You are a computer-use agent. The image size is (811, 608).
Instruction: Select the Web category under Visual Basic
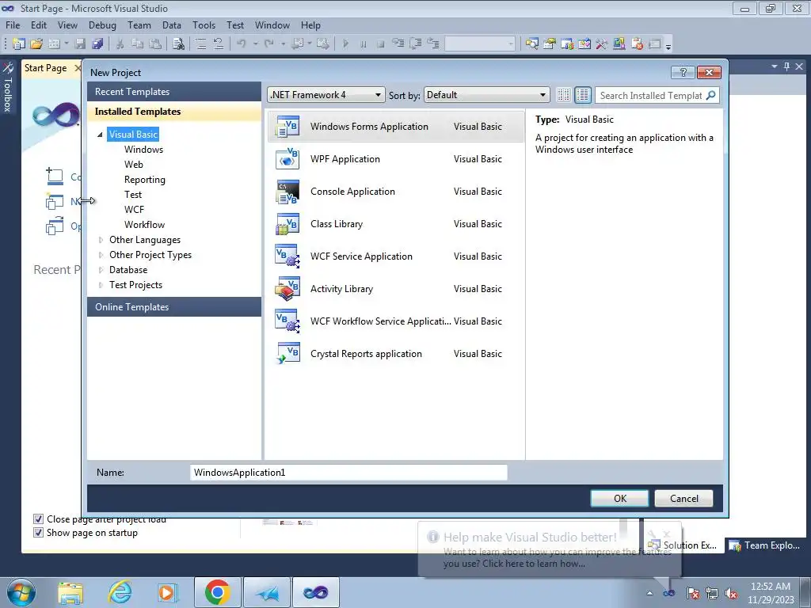click(133, 165)
